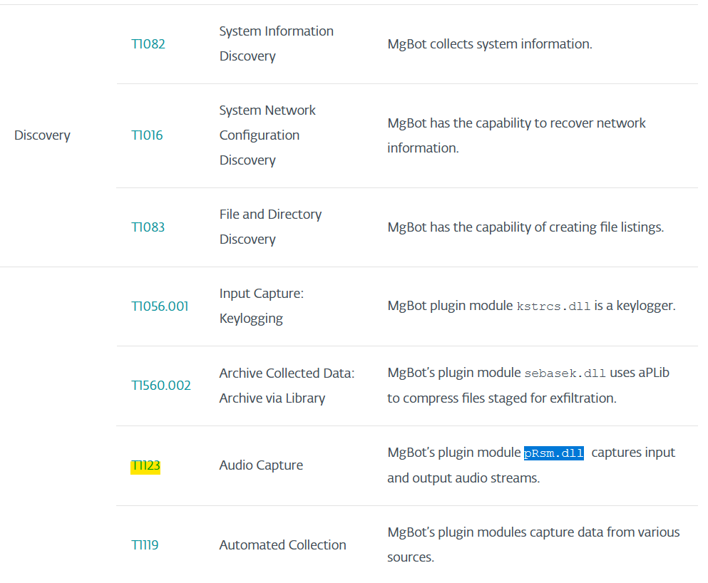This screenshot has width=708, height=583.
Task: Click the System Information Discovery name
Action: pyautogui.click(x=277, y=43)
